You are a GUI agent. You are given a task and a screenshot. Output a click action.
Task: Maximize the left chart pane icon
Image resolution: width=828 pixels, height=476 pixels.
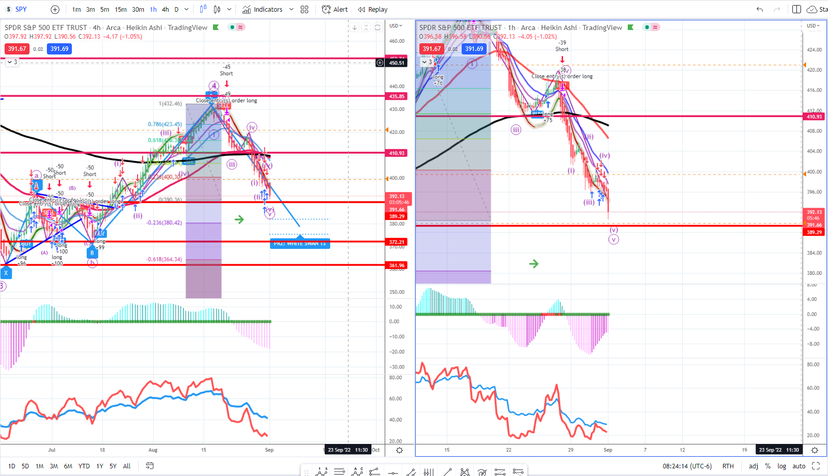(x=378, y=27)
